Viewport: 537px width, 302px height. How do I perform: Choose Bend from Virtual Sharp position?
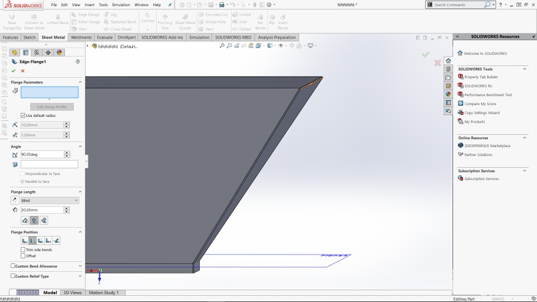coord(48,240)
